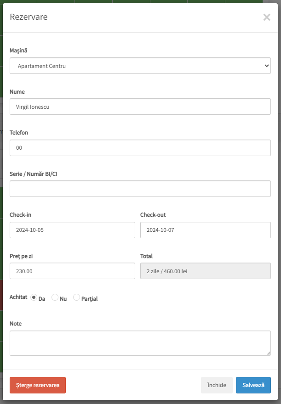Click the Închide button
Viewport: 281px width, 404px height.
click(217, 385)
